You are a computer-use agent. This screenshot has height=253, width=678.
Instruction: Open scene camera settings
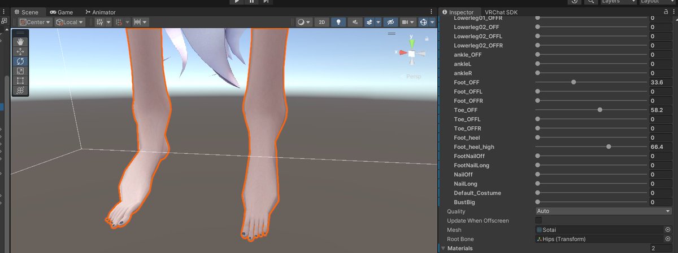point(407,22)
